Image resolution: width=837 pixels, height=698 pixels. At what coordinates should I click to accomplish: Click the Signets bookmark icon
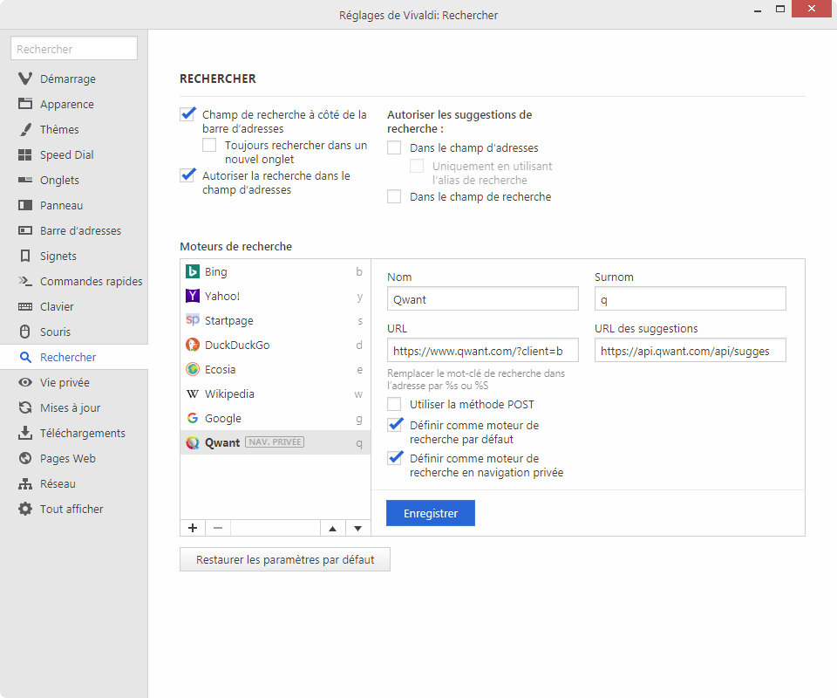(x=25, y=256)
